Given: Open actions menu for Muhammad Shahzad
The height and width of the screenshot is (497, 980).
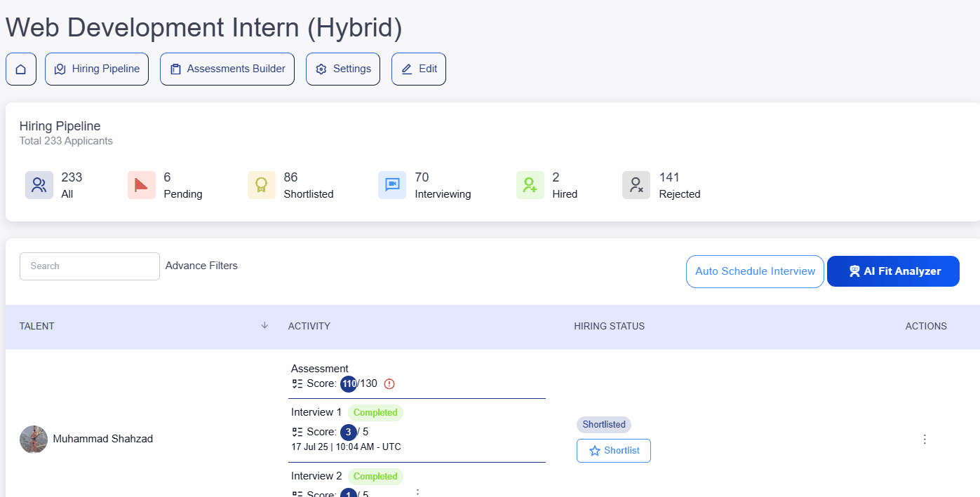Looking at the screenshot, I should (925, 440).
